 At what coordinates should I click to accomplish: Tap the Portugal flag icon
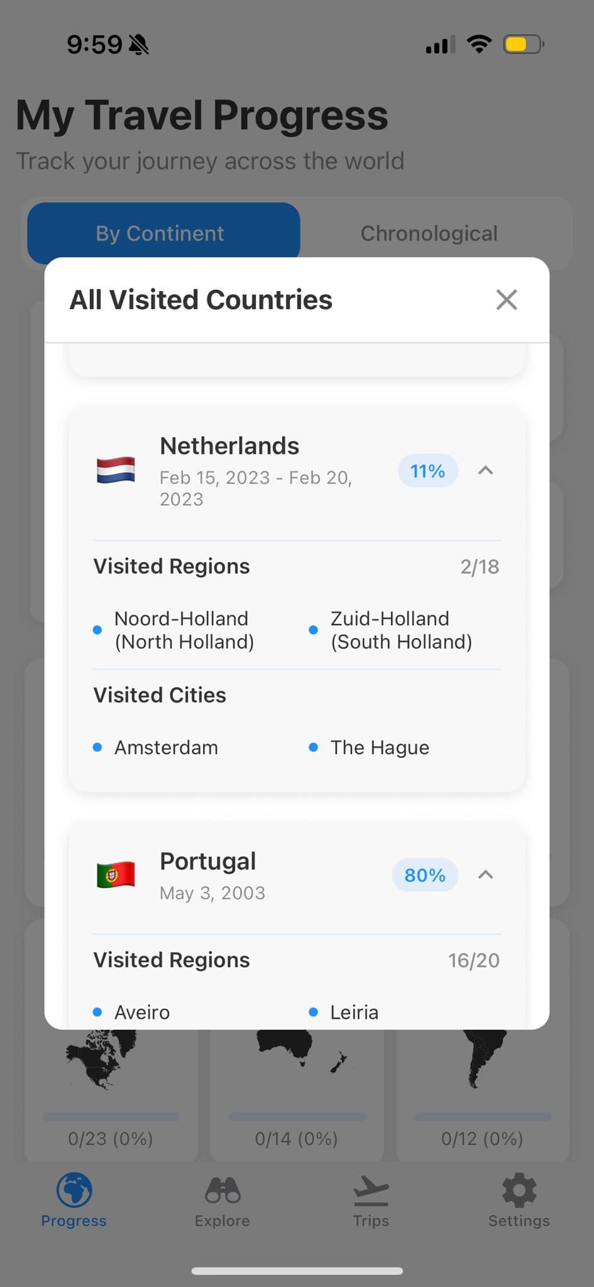116,874
